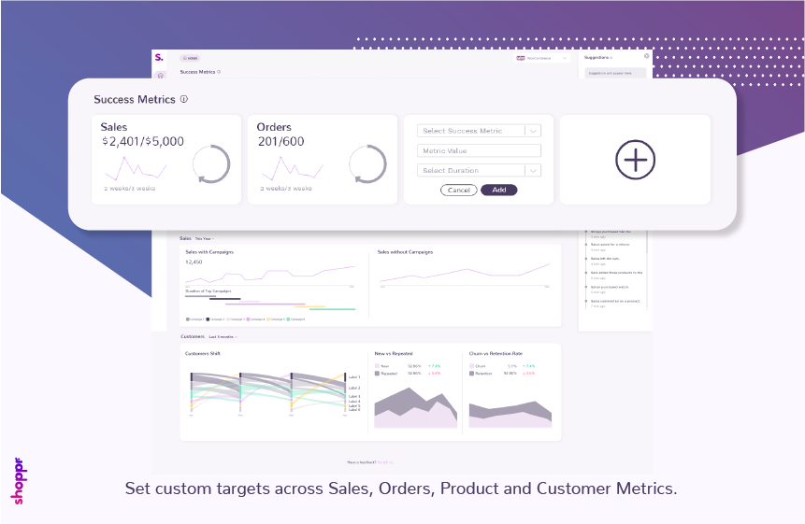Open the Select Duration dropdown

479,170
